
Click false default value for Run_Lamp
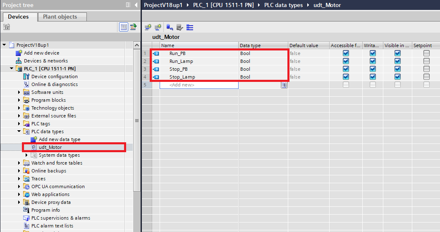click(x=308, y=61)
